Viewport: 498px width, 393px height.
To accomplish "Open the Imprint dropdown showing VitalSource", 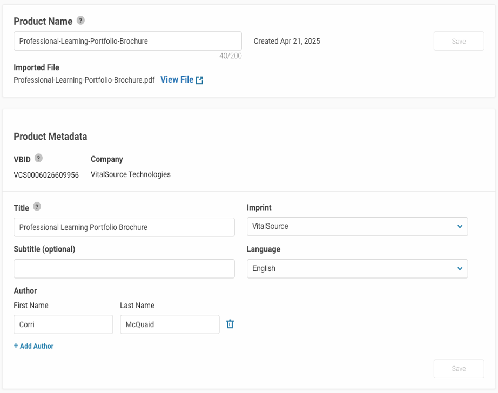I will [356, 227].
